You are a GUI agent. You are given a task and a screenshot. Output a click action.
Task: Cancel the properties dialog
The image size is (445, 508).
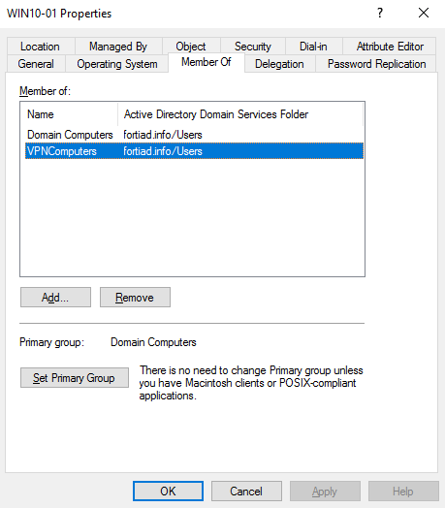click(x=246, y=492)
